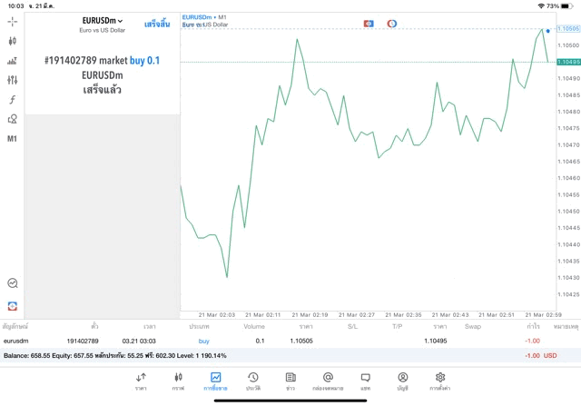Click the Volume column header
This screenshot has height=406, width=581.
(254, 327)
